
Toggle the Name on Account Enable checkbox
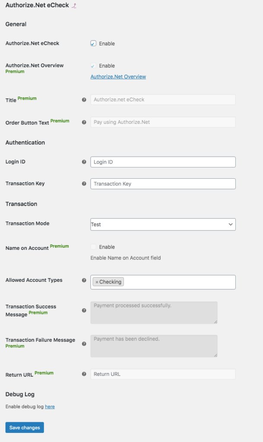click(93, 247)
